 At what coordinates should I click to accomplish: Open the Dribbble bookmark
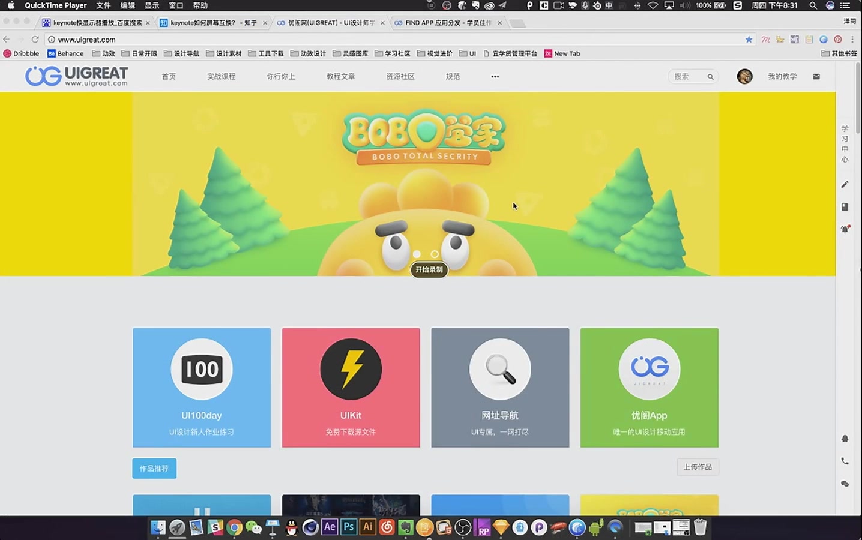tap(21, 53)
